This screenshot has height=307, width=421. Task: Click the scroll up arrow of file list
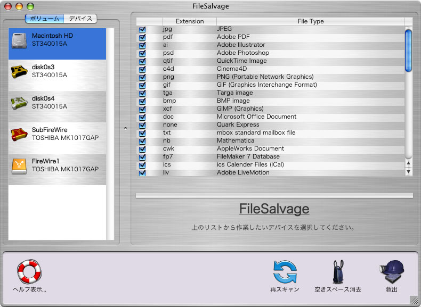[408, 163]
